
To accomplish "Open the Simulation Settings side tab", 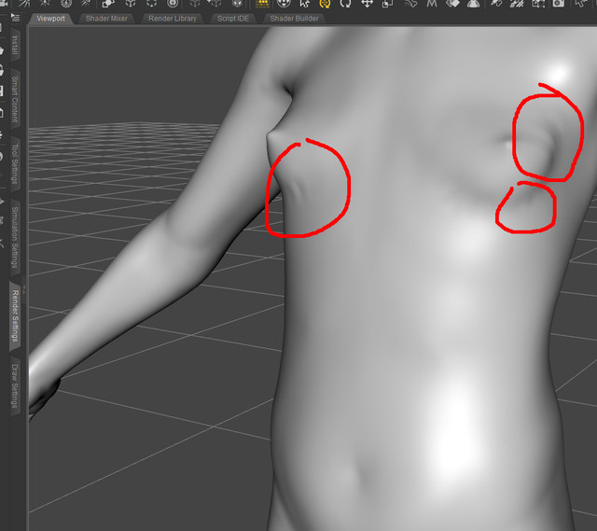I will click(15, 237).
